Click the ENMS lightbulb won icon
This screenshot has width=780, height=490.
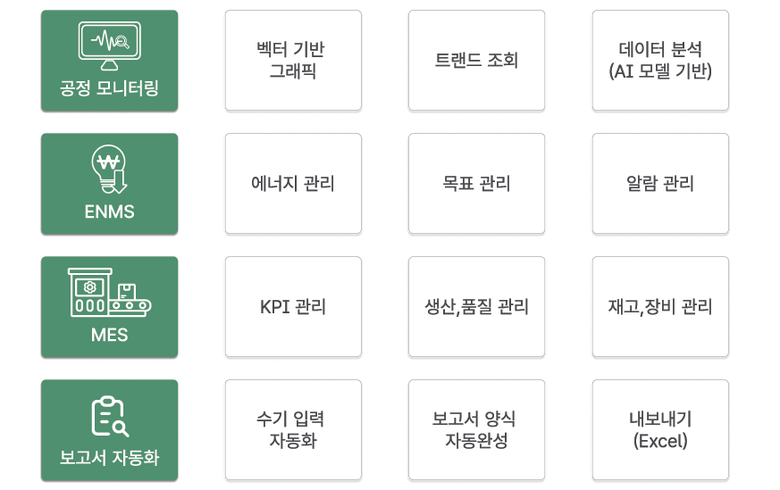coord(109,169)
